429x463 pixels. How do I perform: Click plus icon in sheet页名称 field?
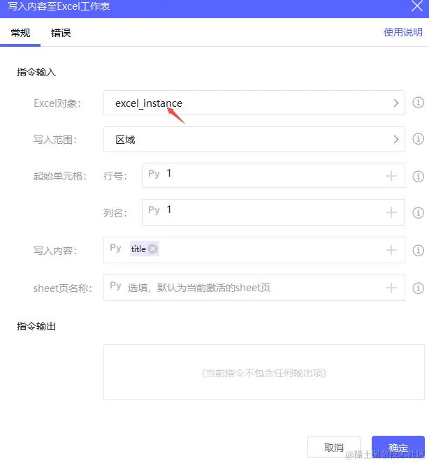[x=391, y=288]
